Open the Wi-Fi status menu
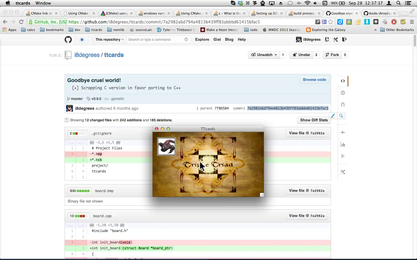 [x=308, y=3]
